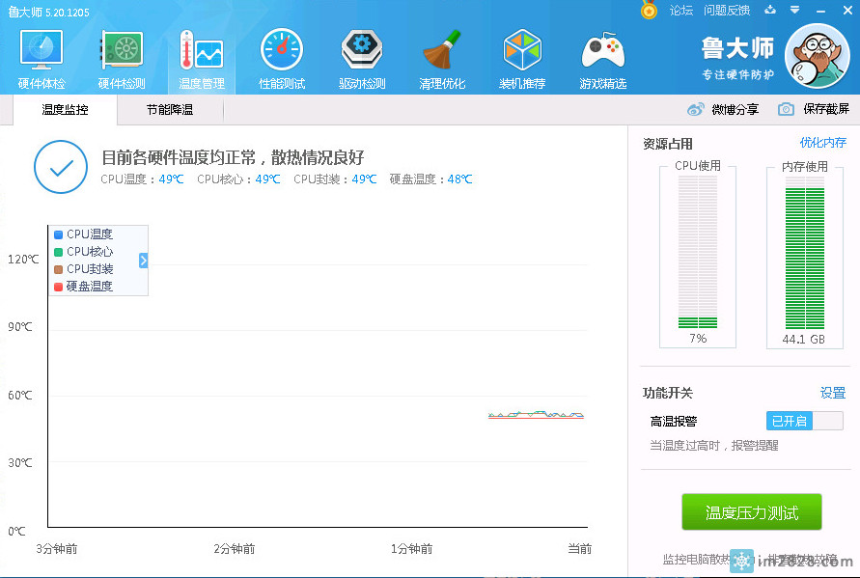Start the 温度压力测试 stress test
Screen dimensions: 860x578
[x=752, y=512]
